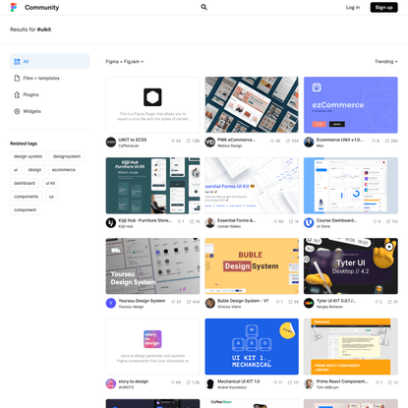The image size is (408, 408).
Task: Select the Plugins filter
Action: pos(50,94)
